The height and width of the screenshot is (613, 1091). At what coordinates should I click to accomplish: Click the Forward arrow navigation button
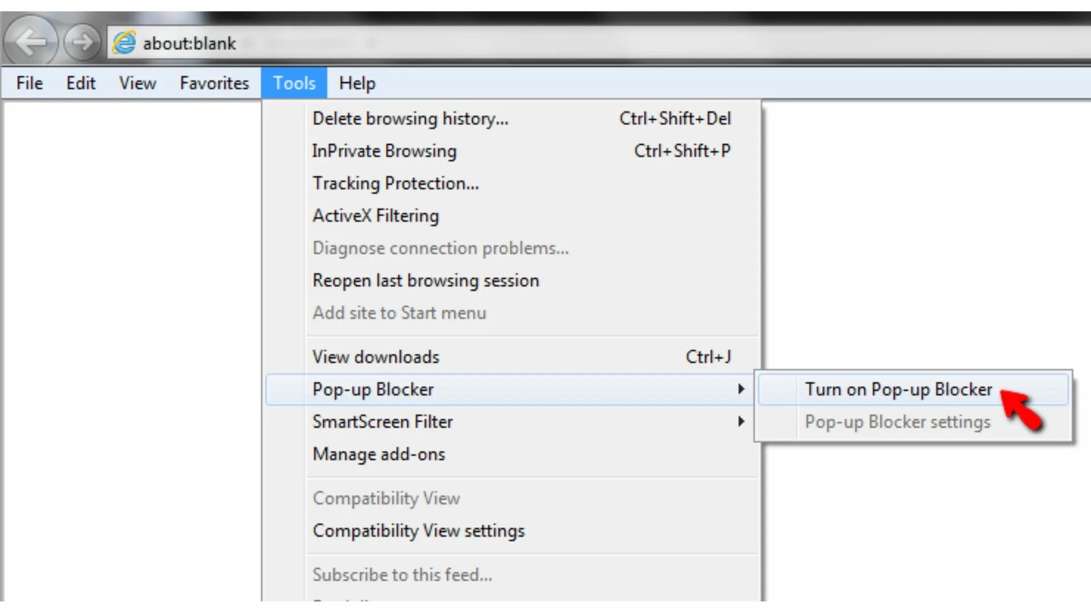click(82, 41)
